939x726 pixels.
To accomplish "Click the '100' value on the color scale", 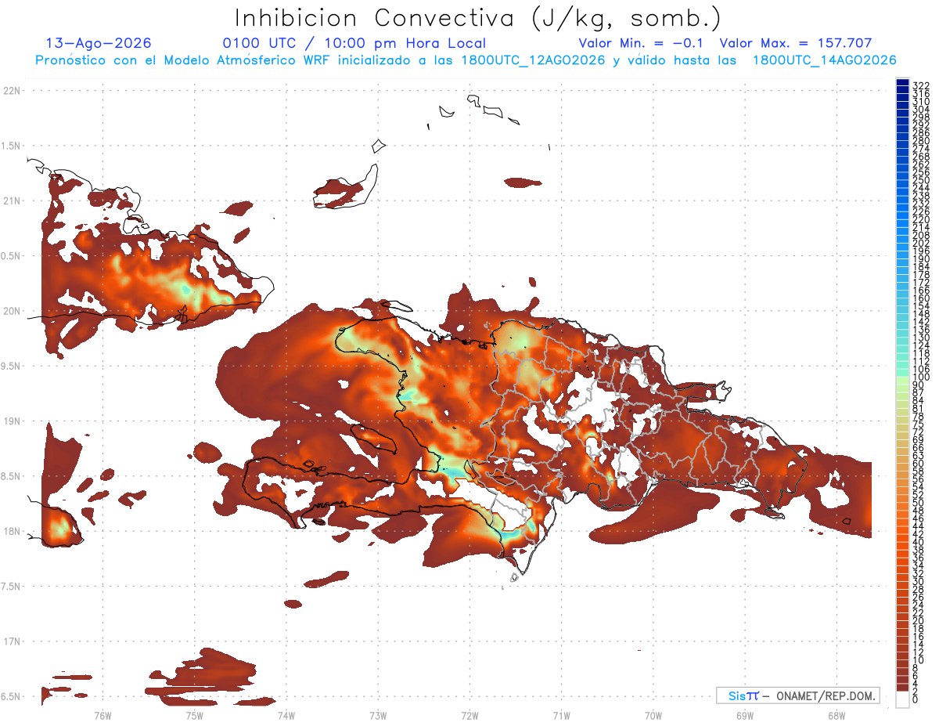I will (921, 377).
